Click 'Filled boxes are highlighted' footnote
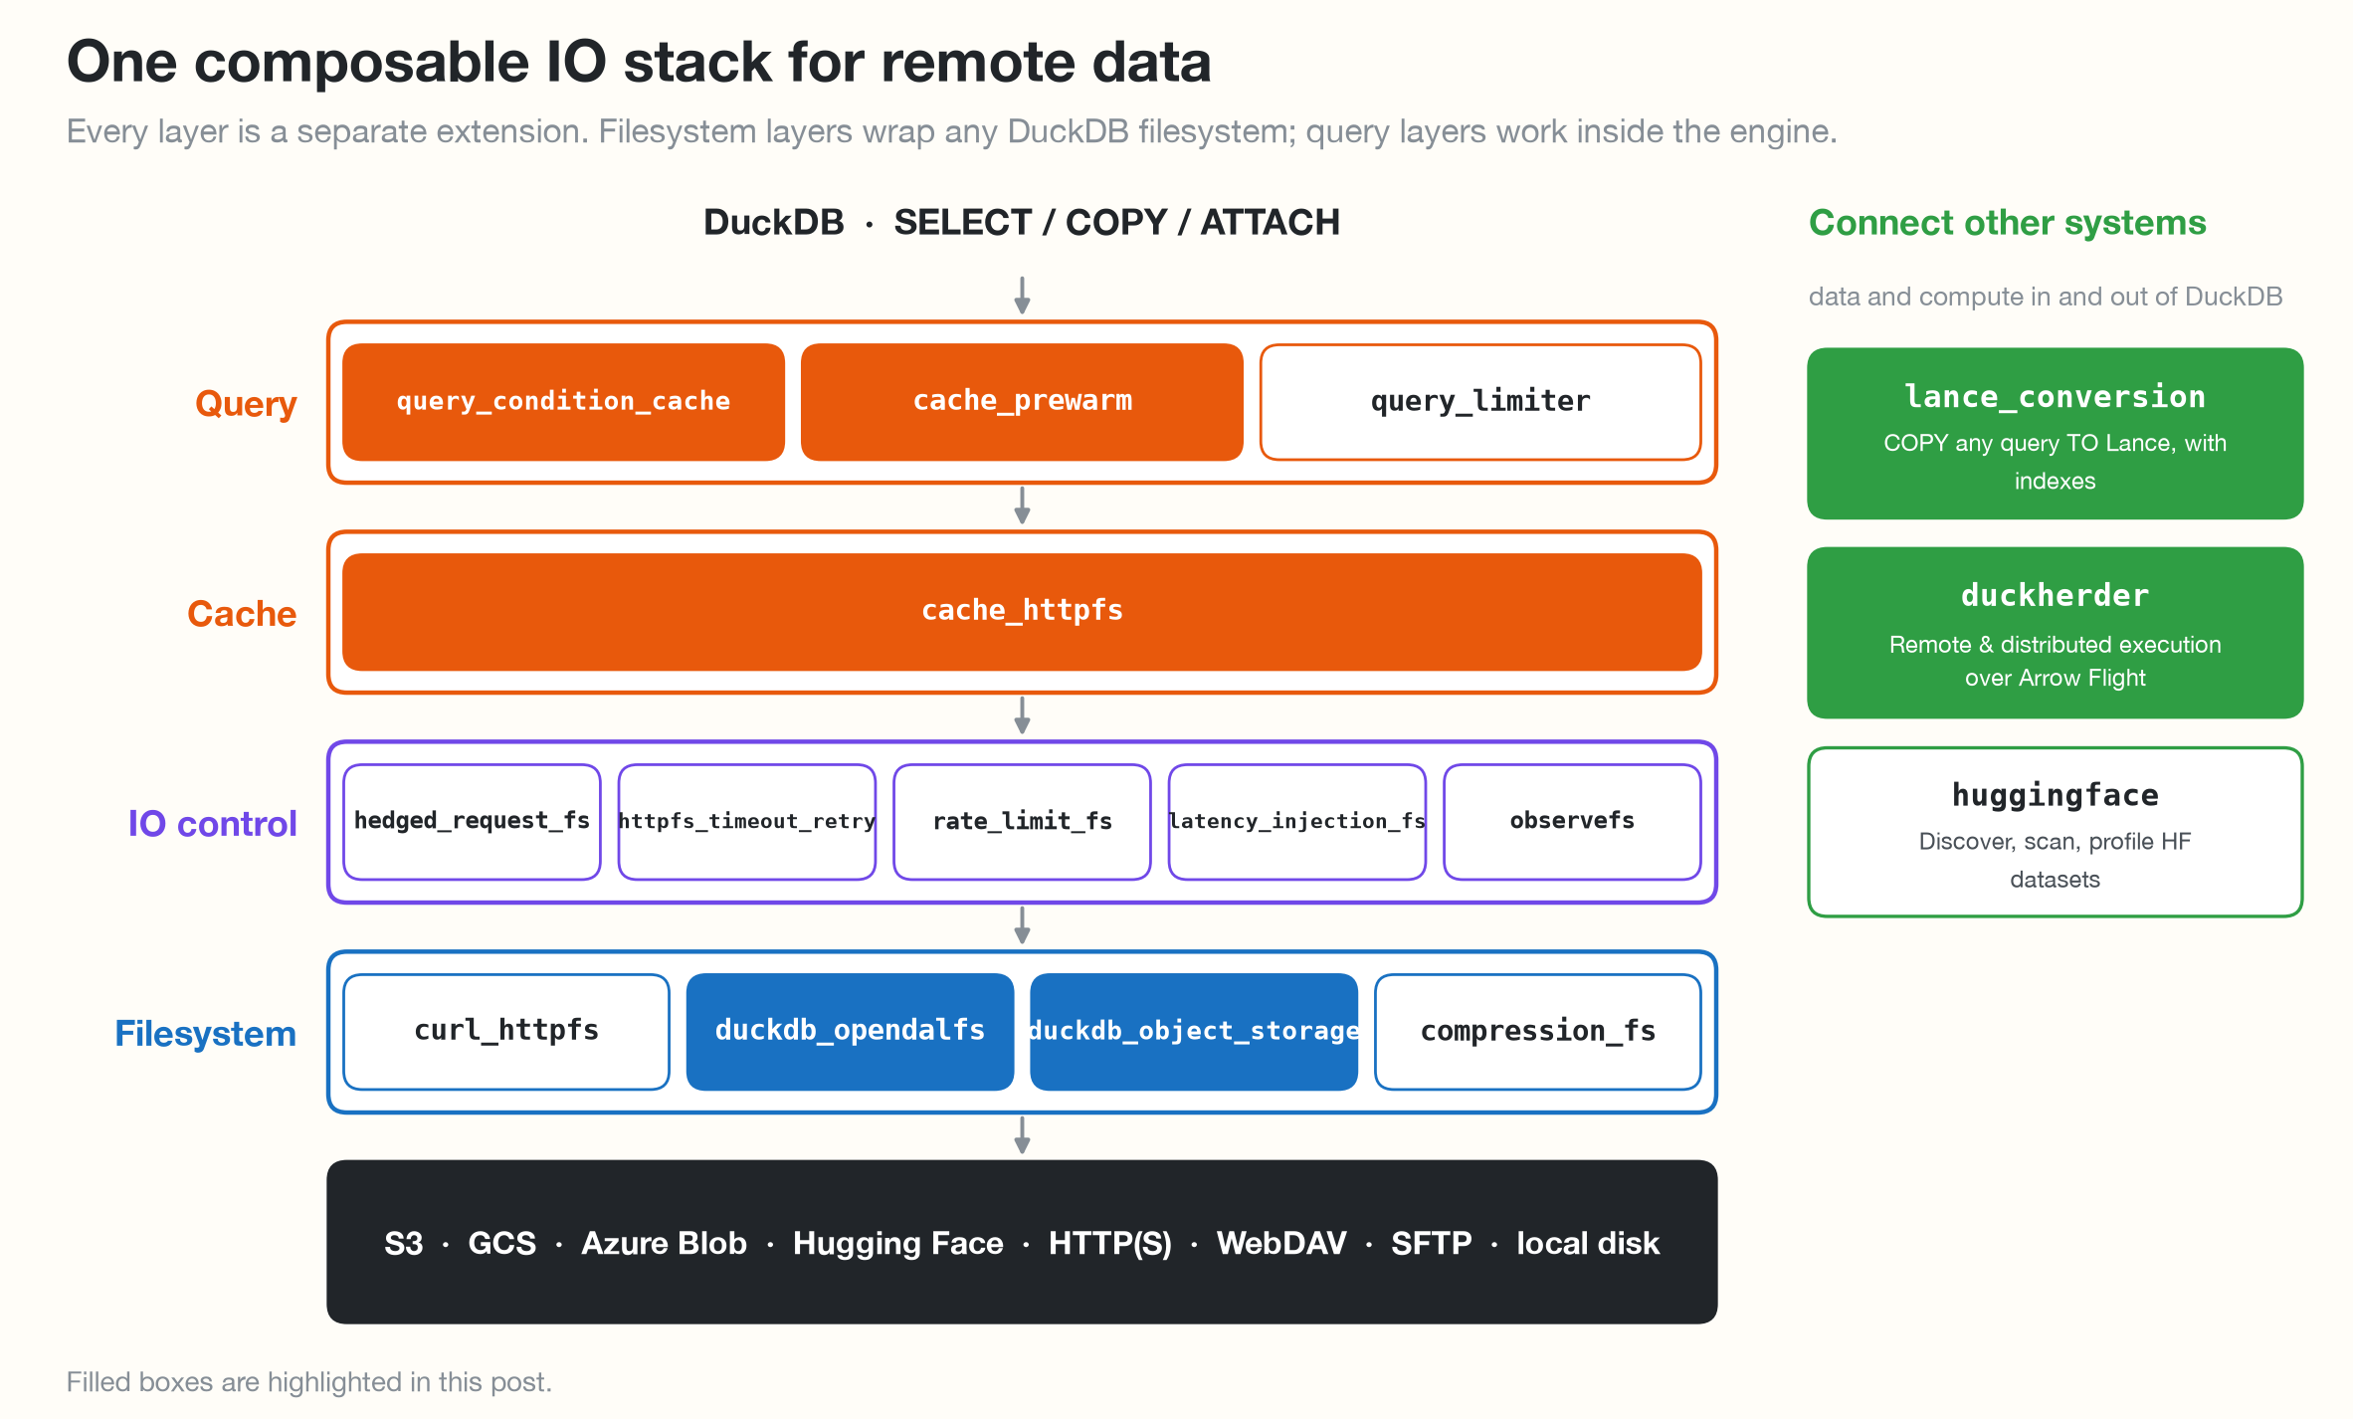2353x1419 pixels. 308,1382
